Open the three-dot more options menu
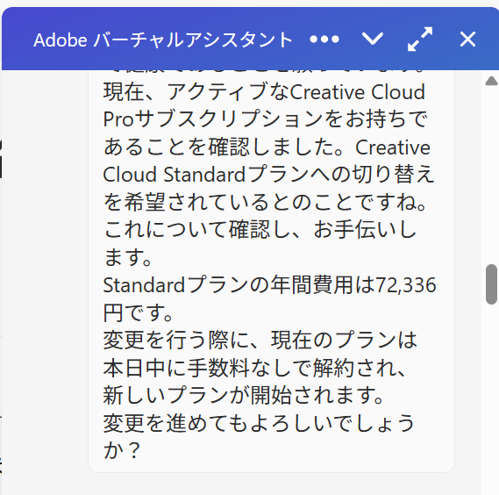The height and width of the screenshot is (495, 499). (324, 39)
